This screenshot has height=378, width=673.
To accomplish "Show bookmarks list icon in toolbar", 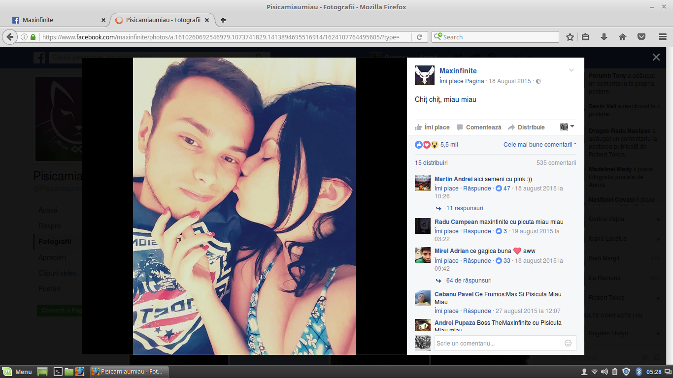I will (x=585, y=37).
